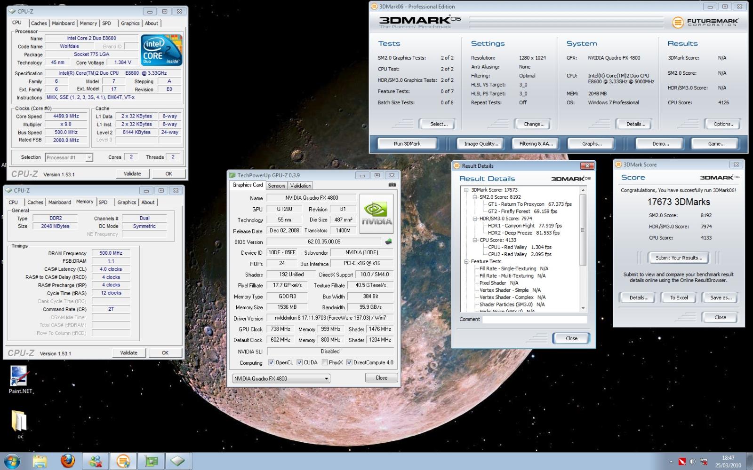Click Run 3DMark button
Screen dimensions: 753x470
407,144
